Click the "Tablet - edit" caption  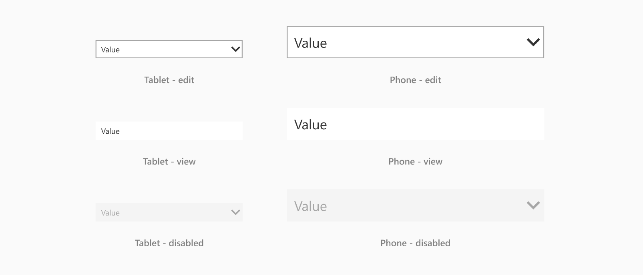[169, 80]
